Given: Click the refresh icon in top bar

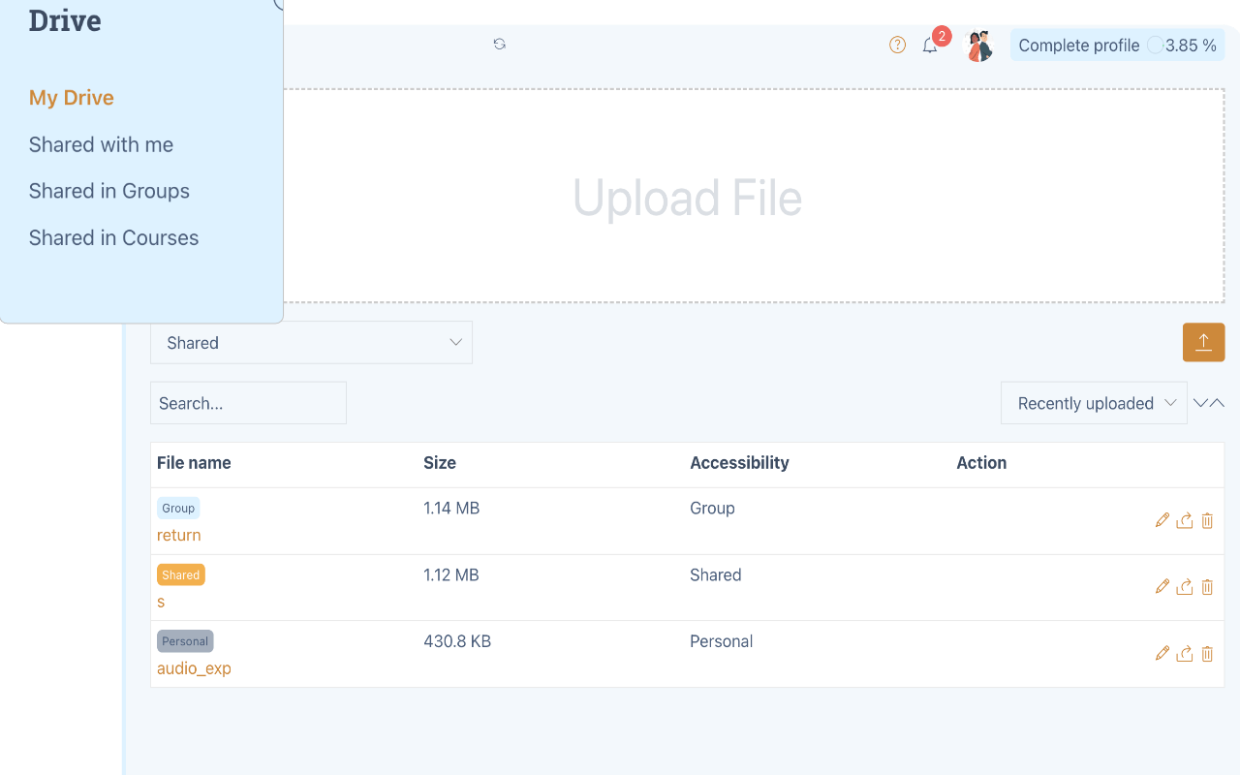Looking at the screenshot, I should point(499,44).
